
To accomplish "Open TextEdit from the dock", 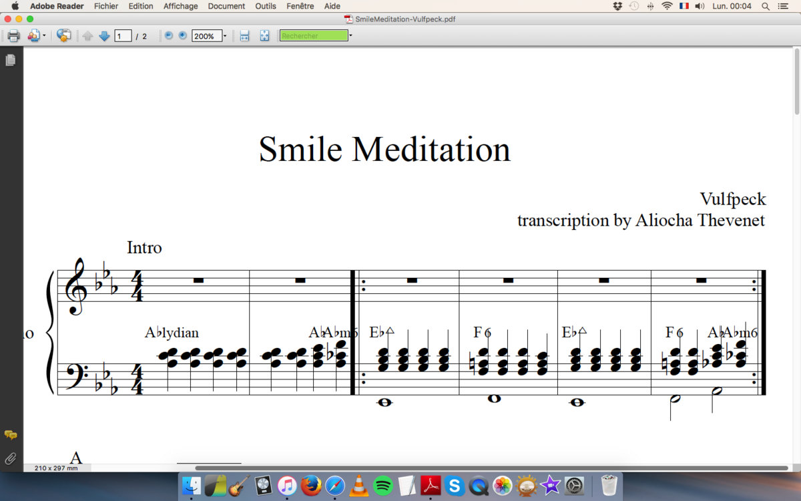I will (x=407, y=486).
